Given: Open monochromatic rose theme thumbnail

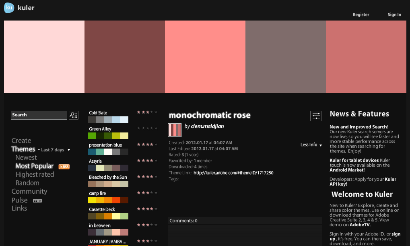Looking at the screenshot, I should click(x=174, y=130).
